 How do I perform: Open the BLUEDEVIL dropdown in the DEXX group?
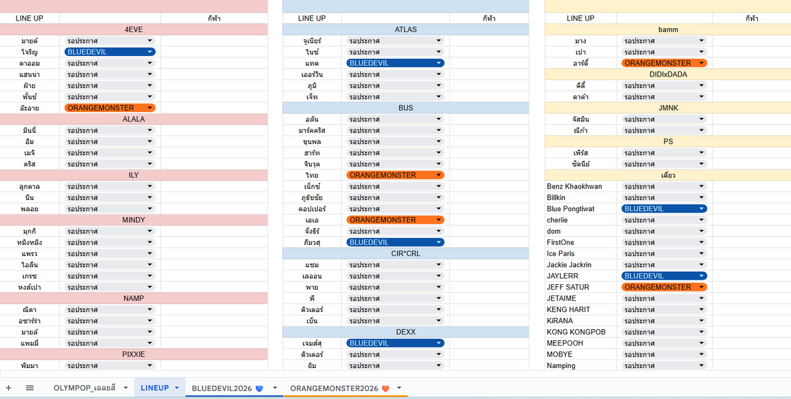395,343
